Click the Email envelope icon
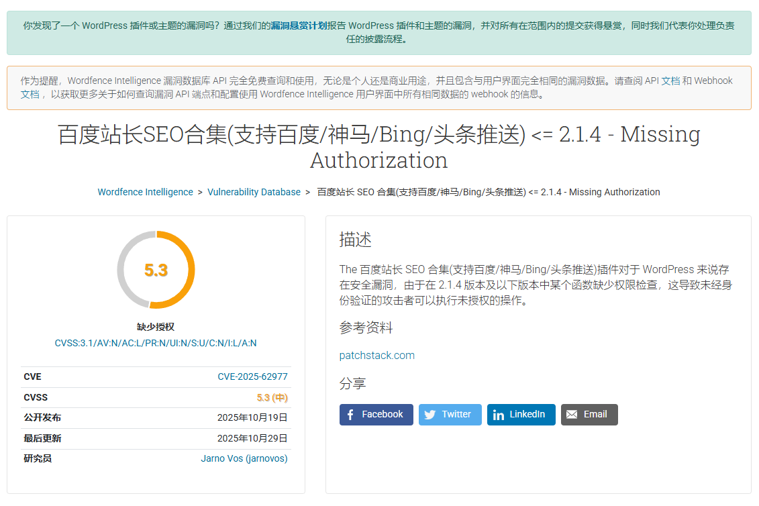Image resolution: width=759 pixels, height=506 pixels. pyautogui.click(x=572, y=415)
